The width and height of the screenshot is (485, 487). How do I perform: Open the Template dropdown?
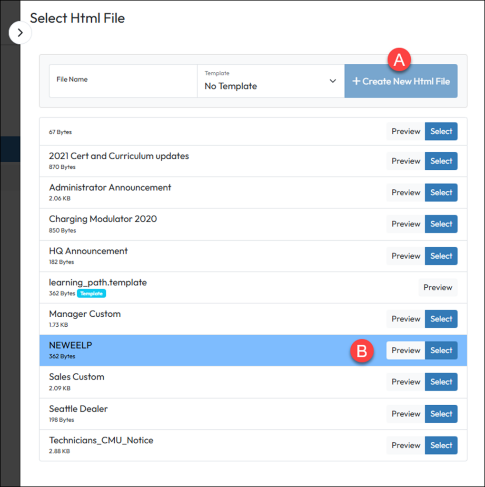(x=270, y=81)
